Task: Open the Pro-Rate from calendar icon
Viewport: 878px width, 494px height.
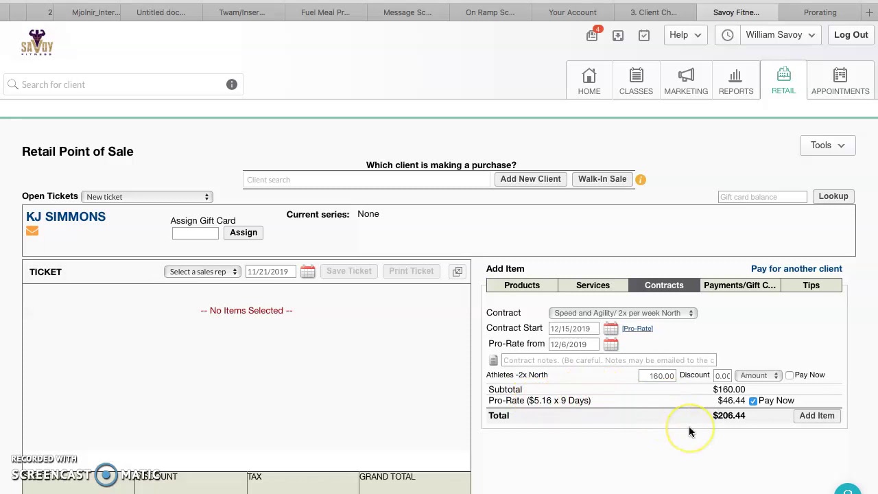Action: (x=611, y=344)
